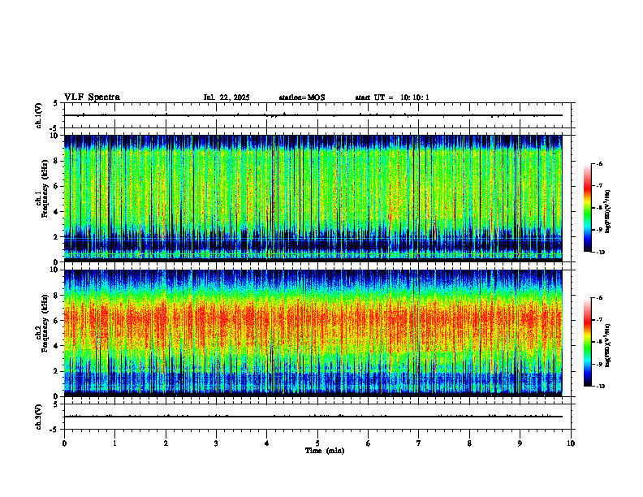Click inside the ch.1 spectrogram panel
This screenshot has height=497, width=643.
tap(313, 198)
